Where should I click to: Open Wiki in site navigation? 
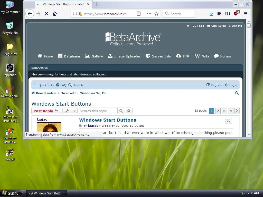pyautogui.click(x=202, y=56)
